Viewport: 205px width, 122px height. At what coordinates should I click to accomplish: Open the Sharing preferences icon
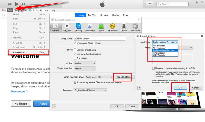[x=78, y=27]
